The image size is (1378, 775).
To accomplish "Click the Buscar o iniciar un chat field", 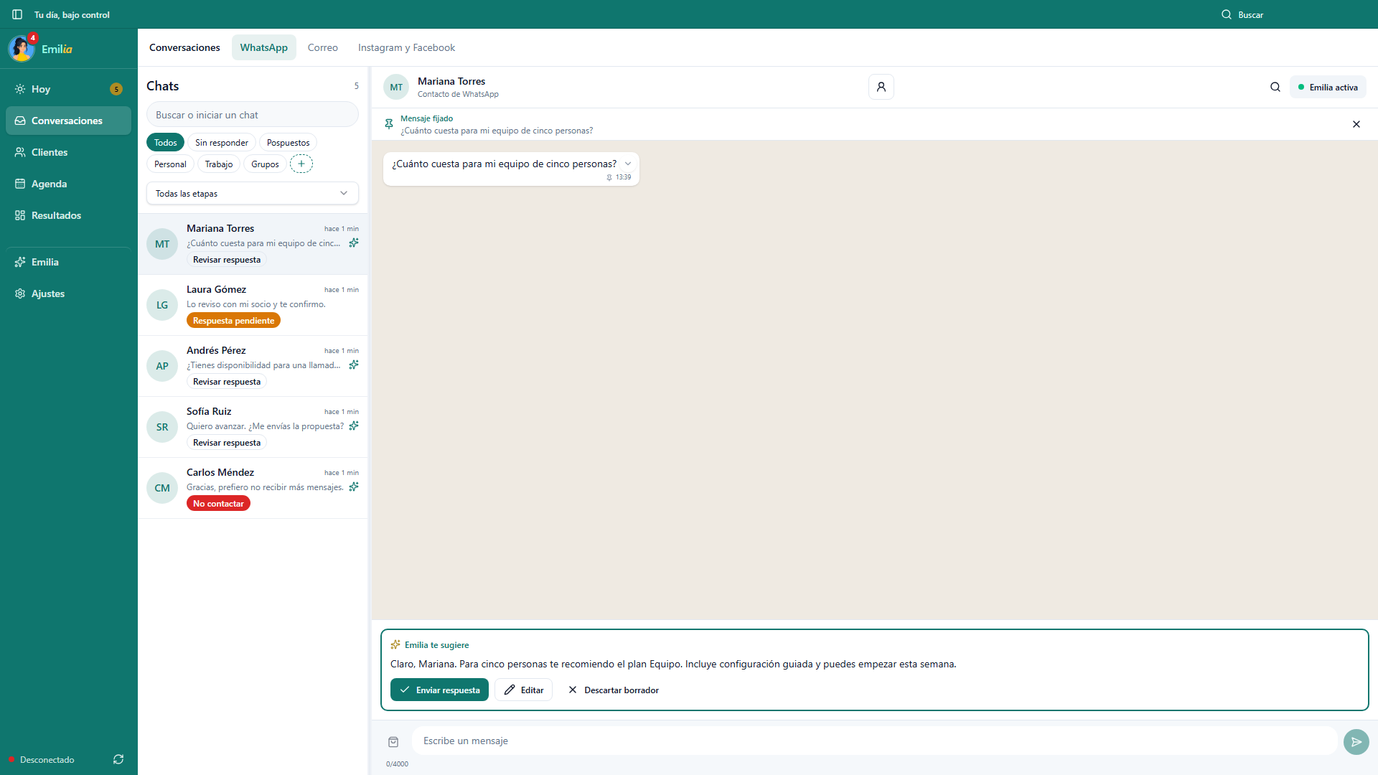I will click(253, 115).
